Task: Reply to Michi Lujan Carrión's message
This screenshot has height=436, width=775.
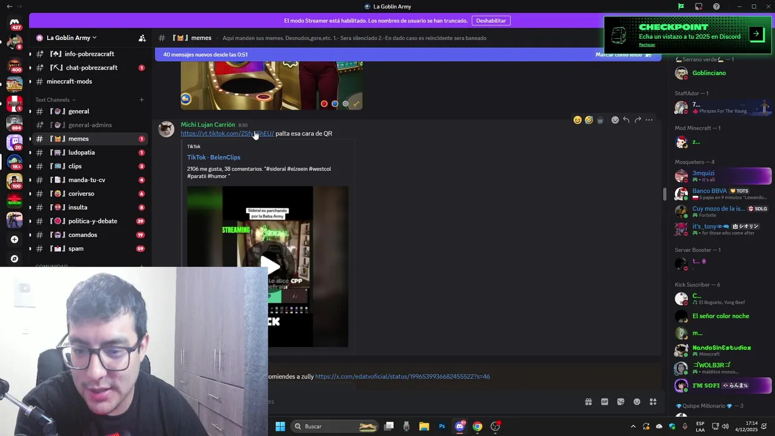Action: pyautogui.click(x=626, y=120)
